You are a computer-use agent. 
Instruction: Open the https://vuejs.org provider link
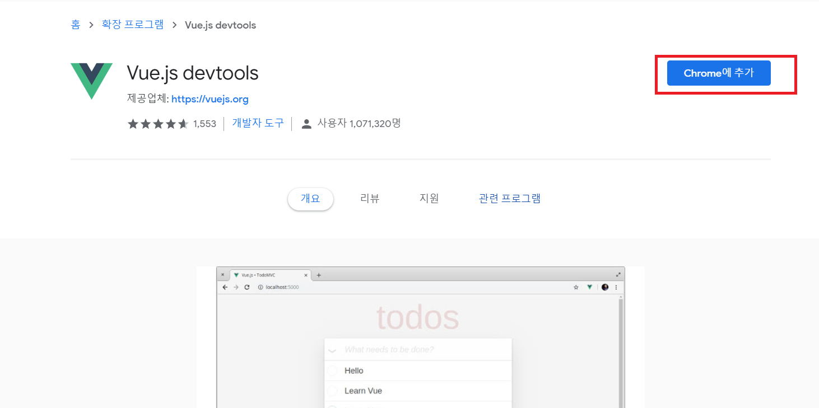click(210, 99)
